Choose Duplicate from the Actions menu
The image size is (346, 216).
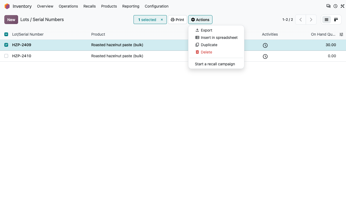216,45
